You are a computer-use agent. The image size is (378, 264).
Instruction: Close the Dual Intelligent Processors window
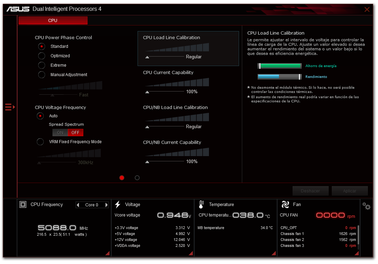(367, 9)
